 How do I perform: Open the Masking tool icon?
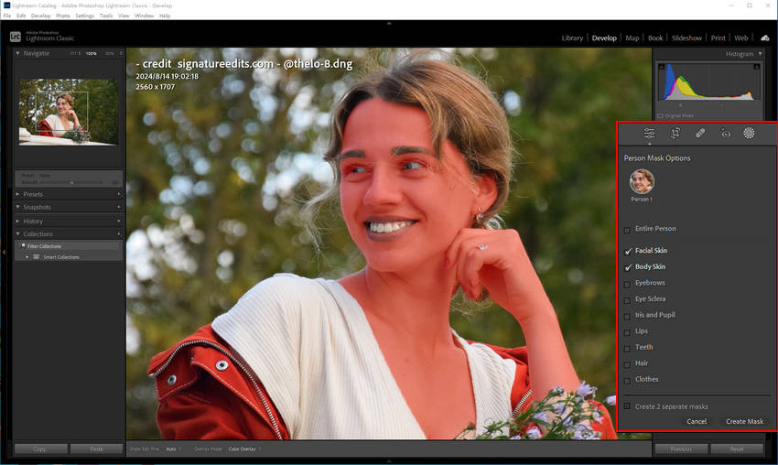pyautogui.click(x=749, y=133)
